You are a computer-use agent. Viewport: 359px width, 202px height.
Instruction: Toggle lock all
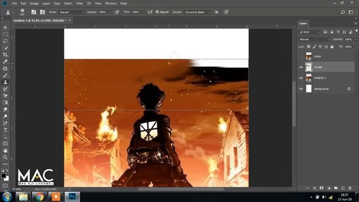[332, 47]
